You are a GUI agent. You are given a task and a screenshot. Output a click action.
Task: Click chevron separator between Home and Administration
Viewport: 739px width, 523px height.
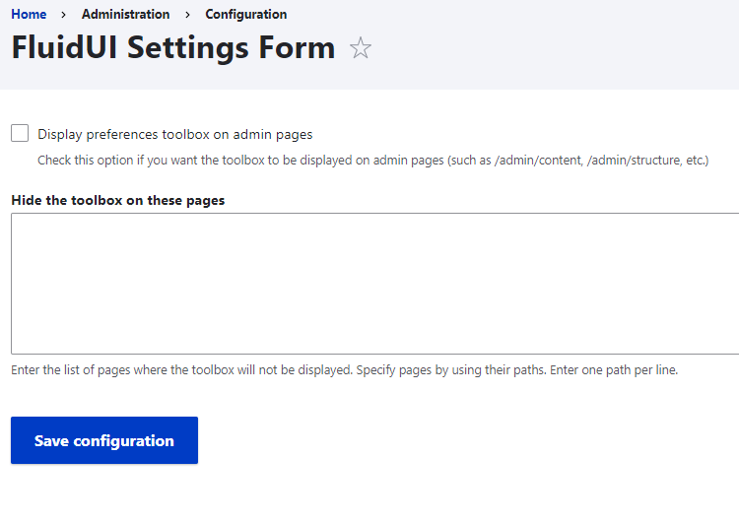point(64,14)
